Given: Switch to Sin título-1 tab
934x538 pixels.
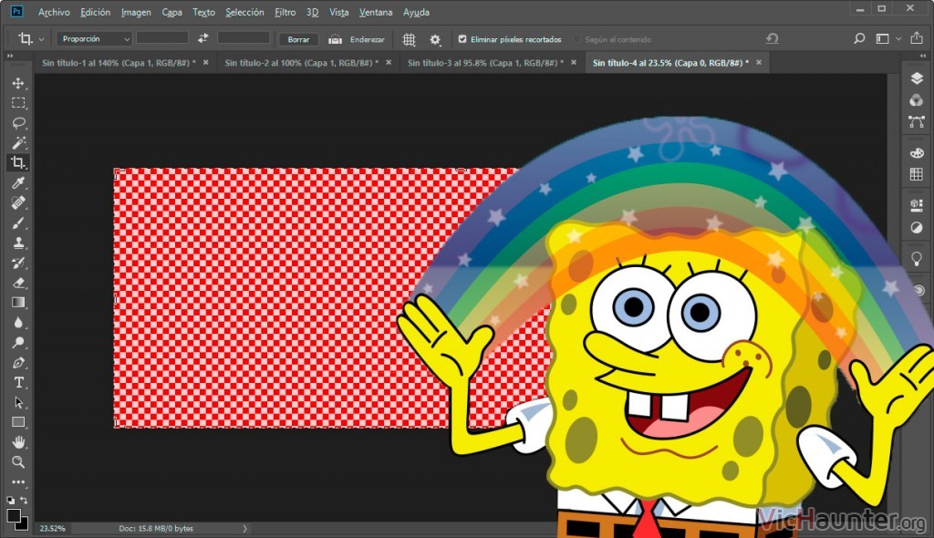Looking at the screenshot, I should tap(119, 63).
